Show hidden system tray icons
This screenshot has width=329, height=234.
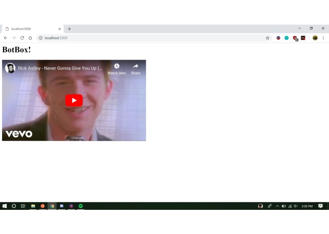pos(277,206)
